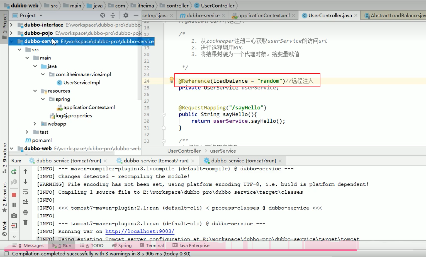Open the http://localhost:9003/ link

click(x=140, y=231)
